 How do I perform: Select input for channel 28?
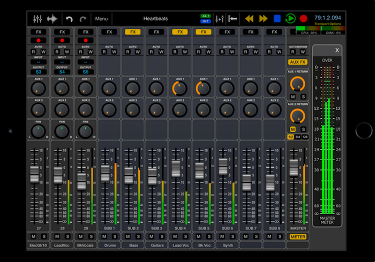pos(62,62)
